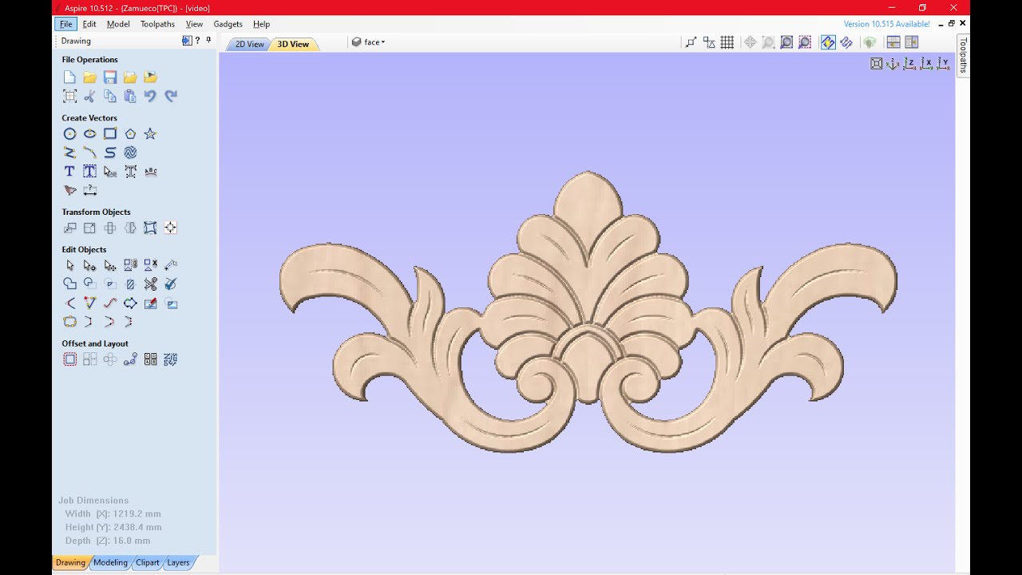Select the Draw Polyline tool
The image size is (1022, 575).
pos(69,153)
